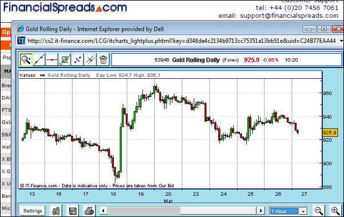The height and width of the screenshot is (217, 344).
Task: Click the Internet Explorer logo in title bar
Action: click(x=20, y=29)
